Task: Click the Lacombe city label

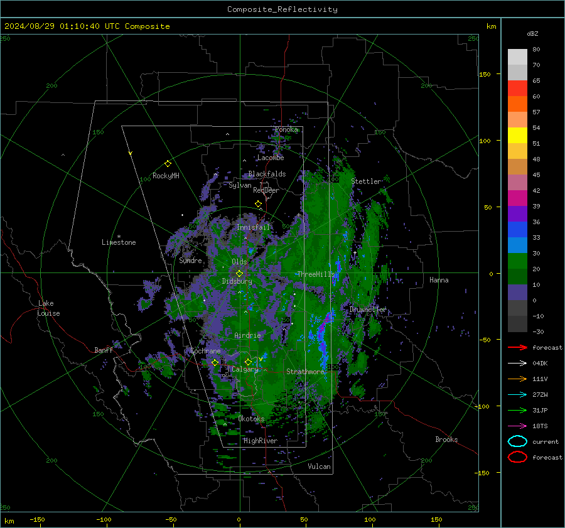Action: coord(271,158)
